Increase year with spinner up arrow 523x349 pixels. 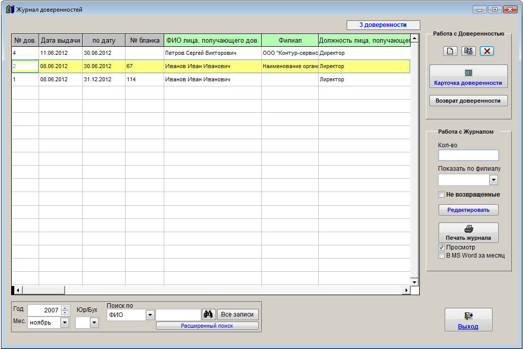tap(65, 308)
